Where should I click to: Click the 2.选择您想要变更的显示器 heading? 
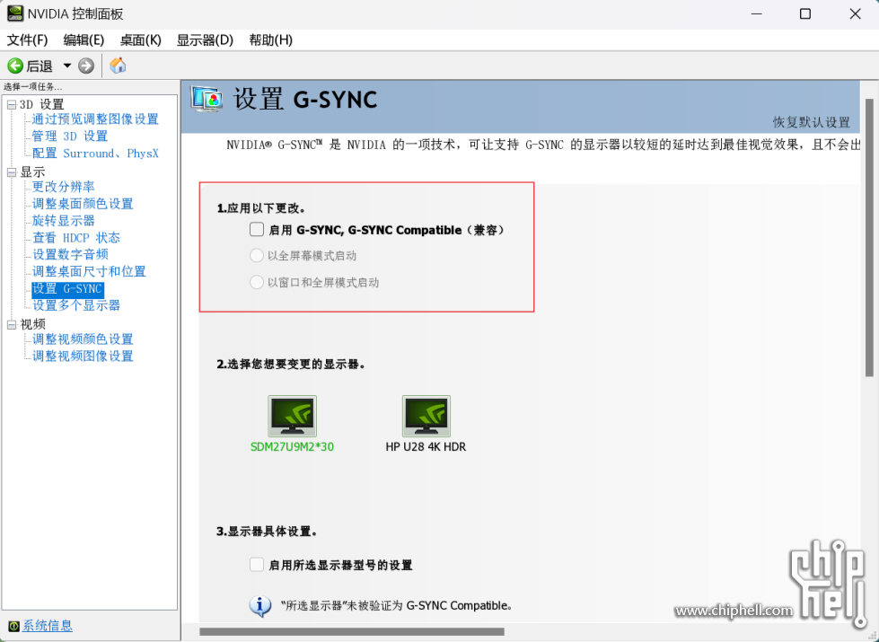pos(292,365)
